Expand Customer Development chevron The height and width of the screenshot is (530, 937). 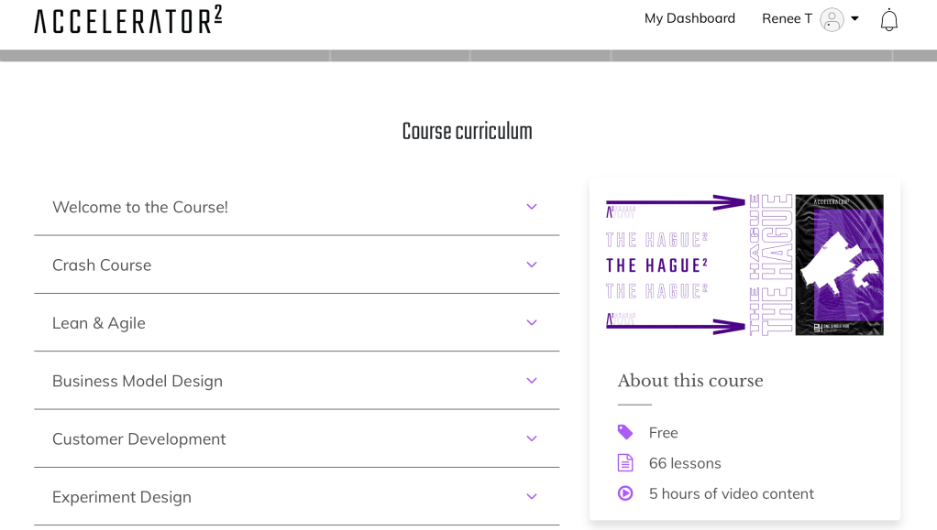[x=532, y=438]
